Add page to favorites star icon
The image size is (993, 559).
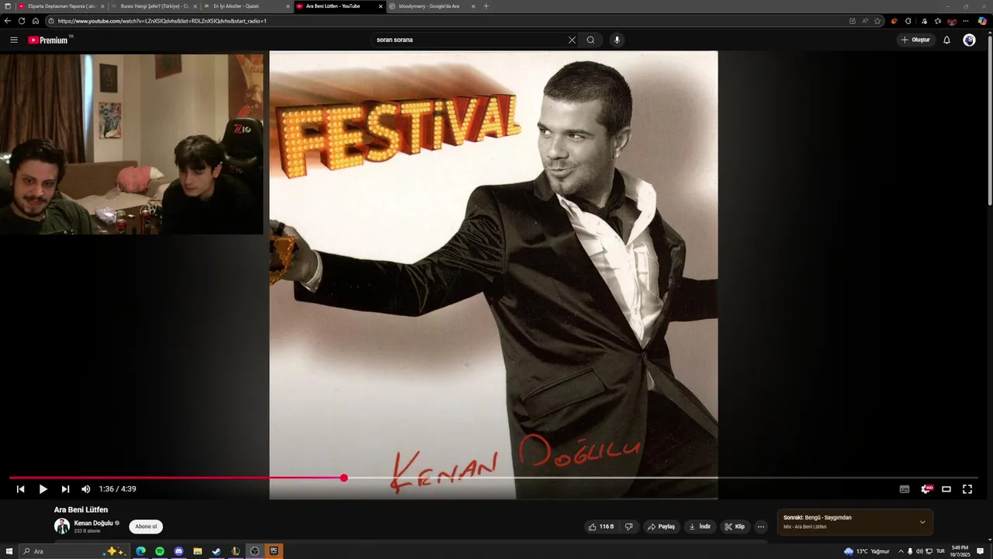[x=877, y=21]
